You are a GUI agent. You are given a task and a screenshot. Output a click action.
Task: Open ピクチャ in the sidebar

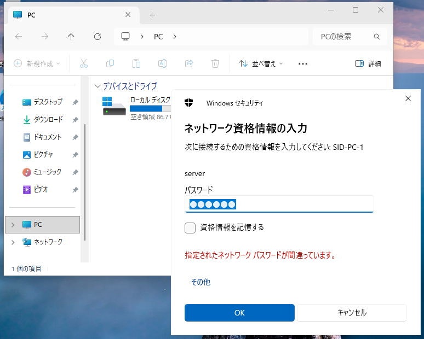click(43, 154)
